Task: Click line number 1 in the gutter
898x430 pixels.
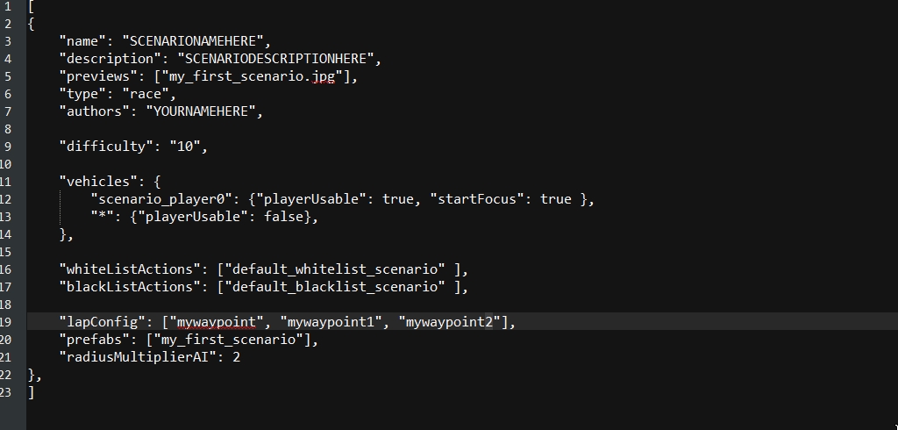Action: 7,6
